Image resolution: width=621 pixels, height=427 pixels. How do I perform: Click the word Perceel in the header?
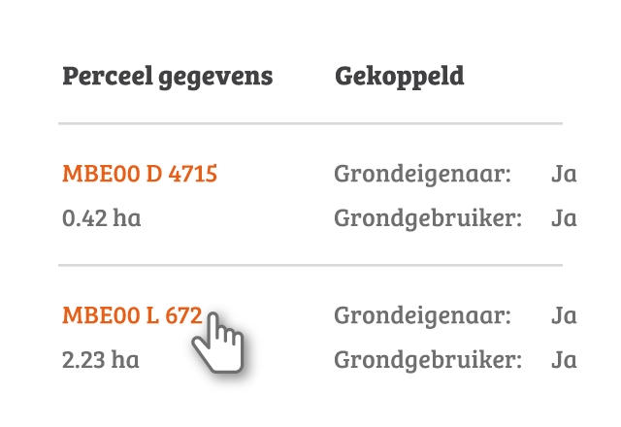[x=108, y=76]
